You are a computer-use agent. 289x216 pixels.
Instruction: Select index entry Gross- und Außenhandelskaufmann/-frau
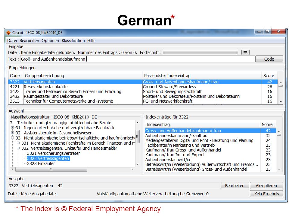pyautogui.click(x=210, y=131)
